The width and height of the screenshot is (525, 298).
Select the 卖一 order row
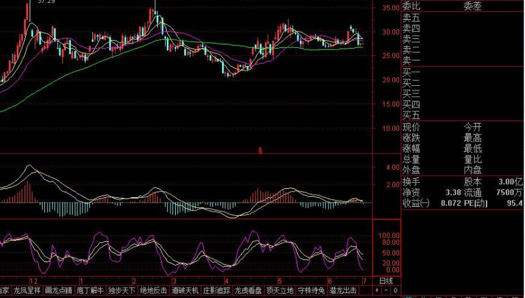[x=463, y=61]
